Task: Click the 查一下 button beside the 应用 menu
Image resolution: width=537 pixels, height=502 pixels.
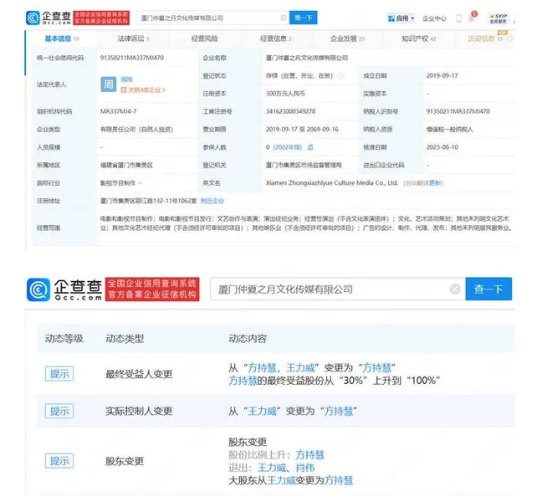Action: [x=303, y=18]
